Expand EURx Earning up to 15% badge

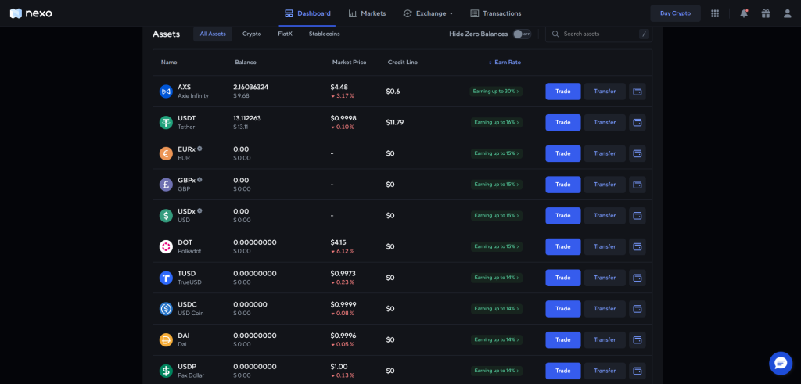coord(497,153)
